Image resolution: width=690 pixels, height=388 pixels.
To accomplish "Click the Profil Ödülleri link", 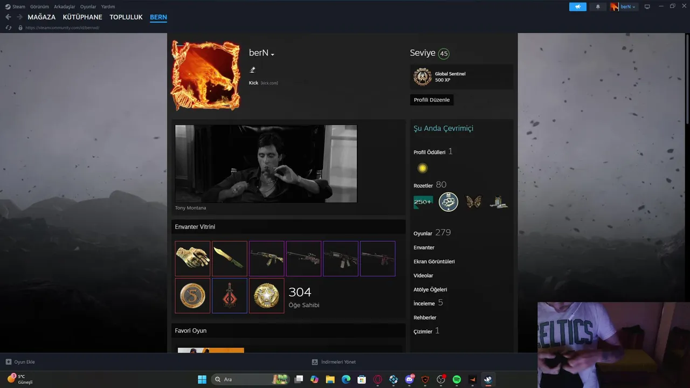I will coord(429,152).
